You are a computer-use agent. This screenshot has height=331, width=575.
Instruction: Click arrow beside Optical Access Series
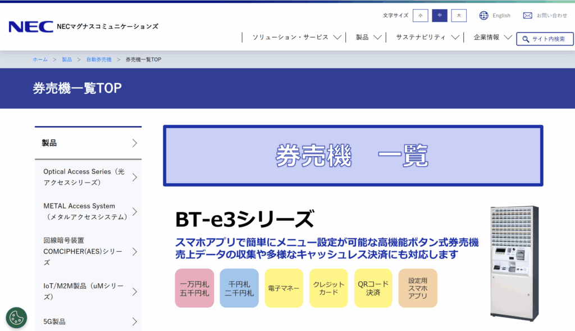[135, 177]
